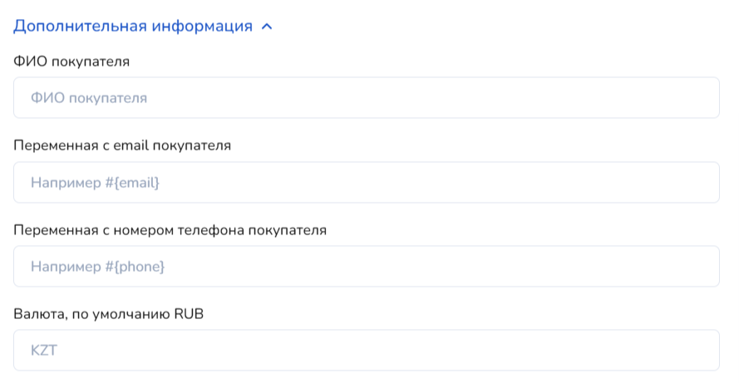Focus the buyer phone number variable field
Viewport: 739px width, 383px height.
tap(366, 267)
